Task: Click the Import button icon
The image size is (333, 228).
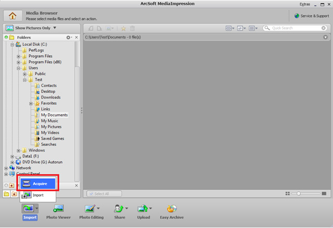Action: click(28, 209)
